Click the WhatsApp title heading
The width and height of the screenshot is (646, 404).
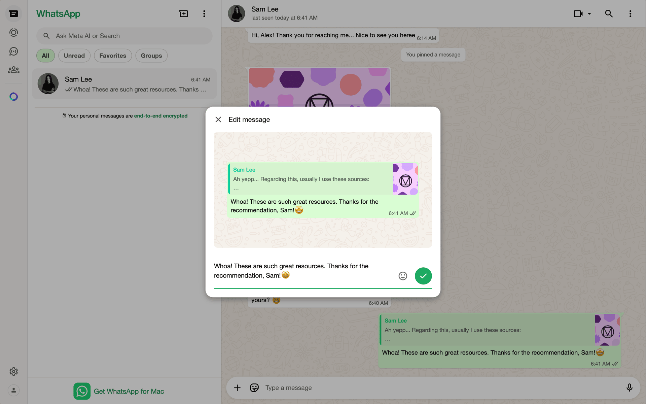pos(58,14)
